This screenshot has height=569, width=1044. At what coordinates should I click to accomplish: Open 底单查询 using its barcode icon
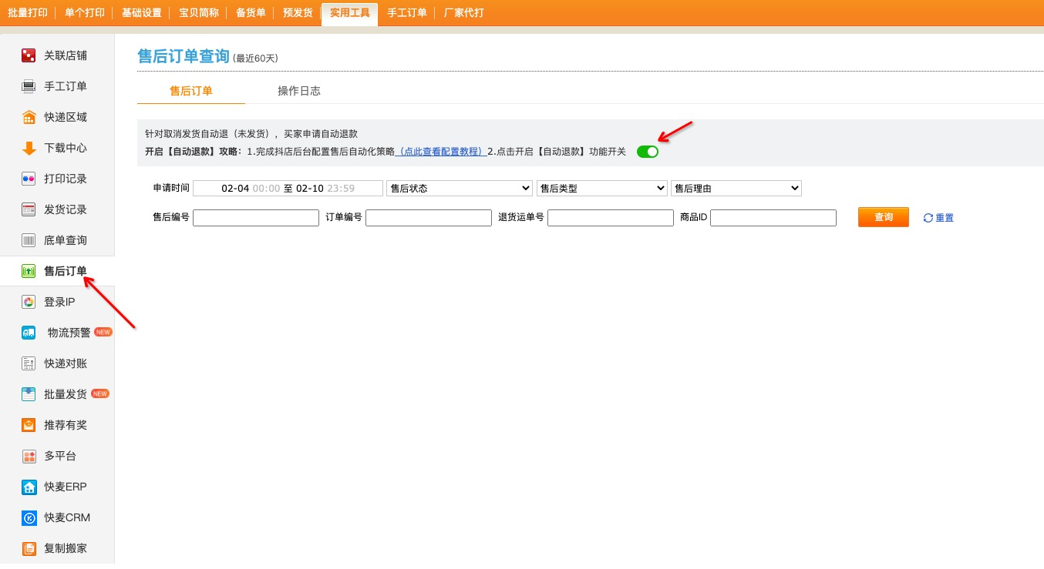coord(29,240)
